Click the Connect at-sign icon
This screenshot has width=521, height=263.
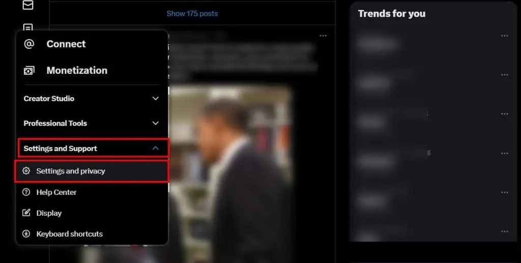click(29, 44)
